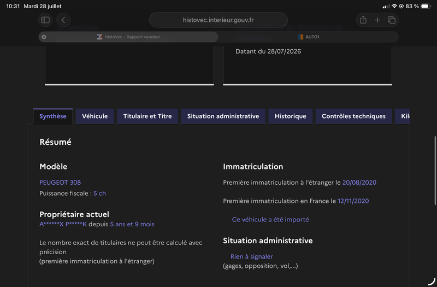Image resolution: width=437 pixels, height=287 pixels.
Task: Open a new tab with plus icon
Action: [377, 20]
